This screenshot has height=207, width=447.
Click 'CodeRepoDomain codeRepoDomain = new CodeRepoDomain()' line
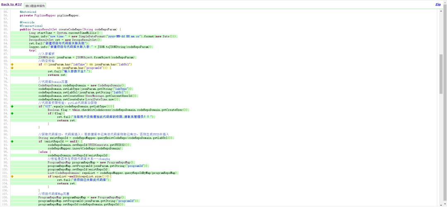[82, 85]
